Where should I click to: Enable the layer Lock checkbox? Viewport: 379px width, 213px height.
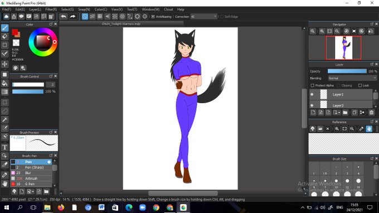(360, 85)
